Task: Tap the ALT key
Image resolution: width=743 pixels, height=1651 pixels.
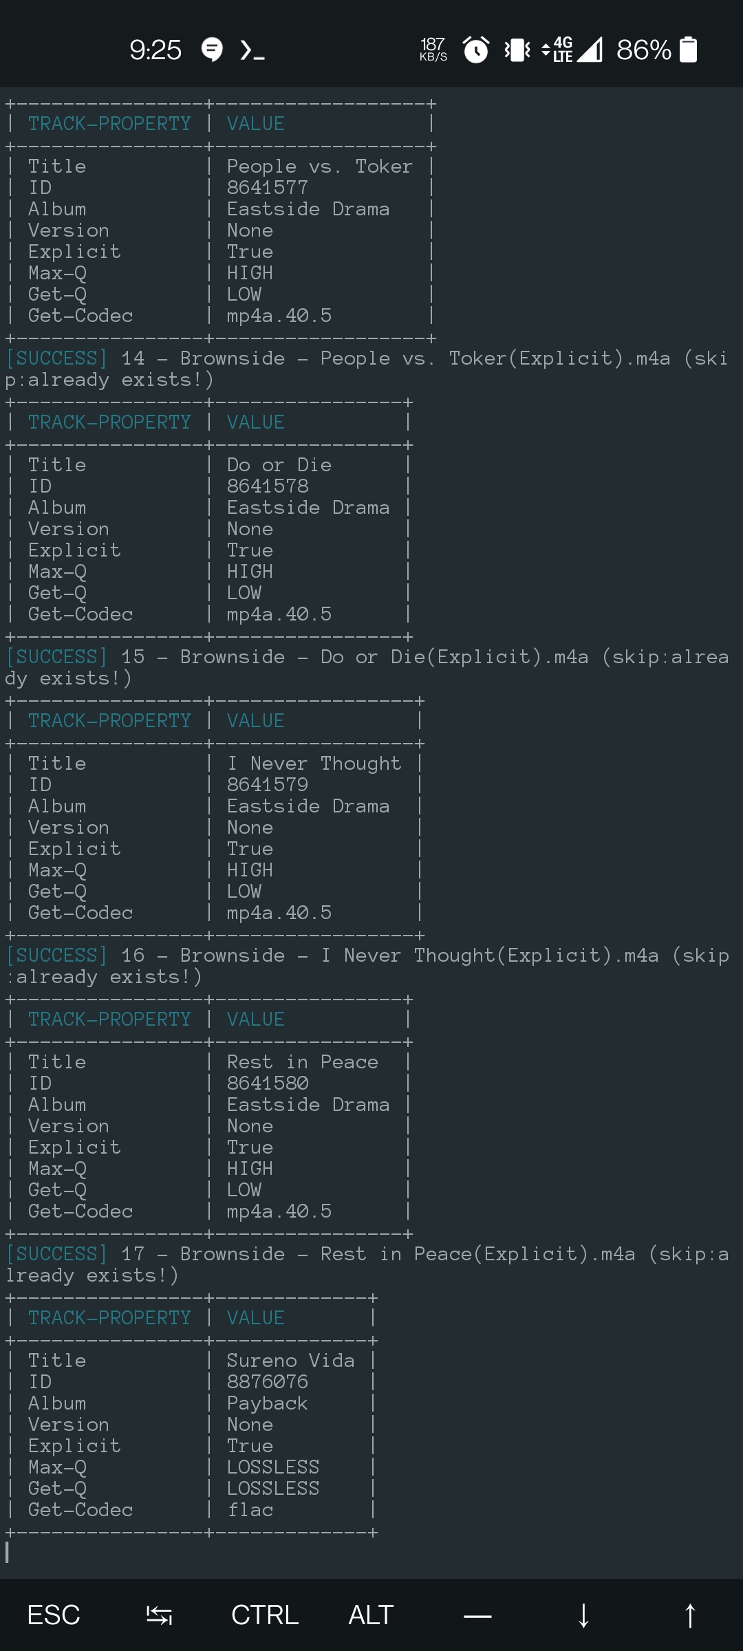Action: pyautogui.click(x=369, y=1615)
